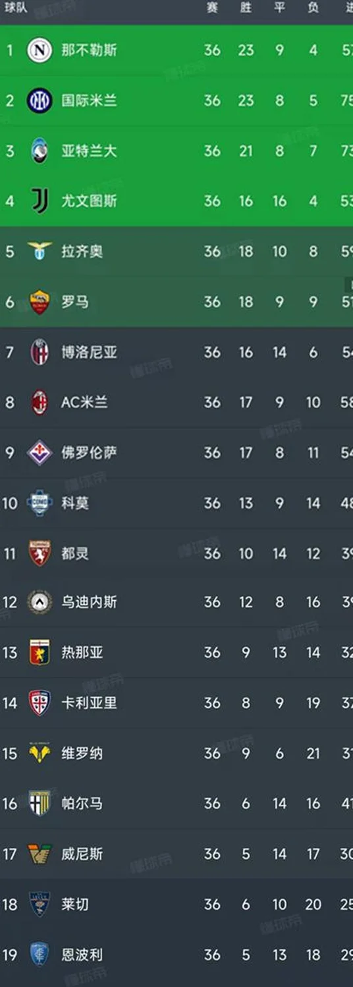Sort by the 负 losses column header
The height and width of the screenshot is (987, 353).
[313, 8]
